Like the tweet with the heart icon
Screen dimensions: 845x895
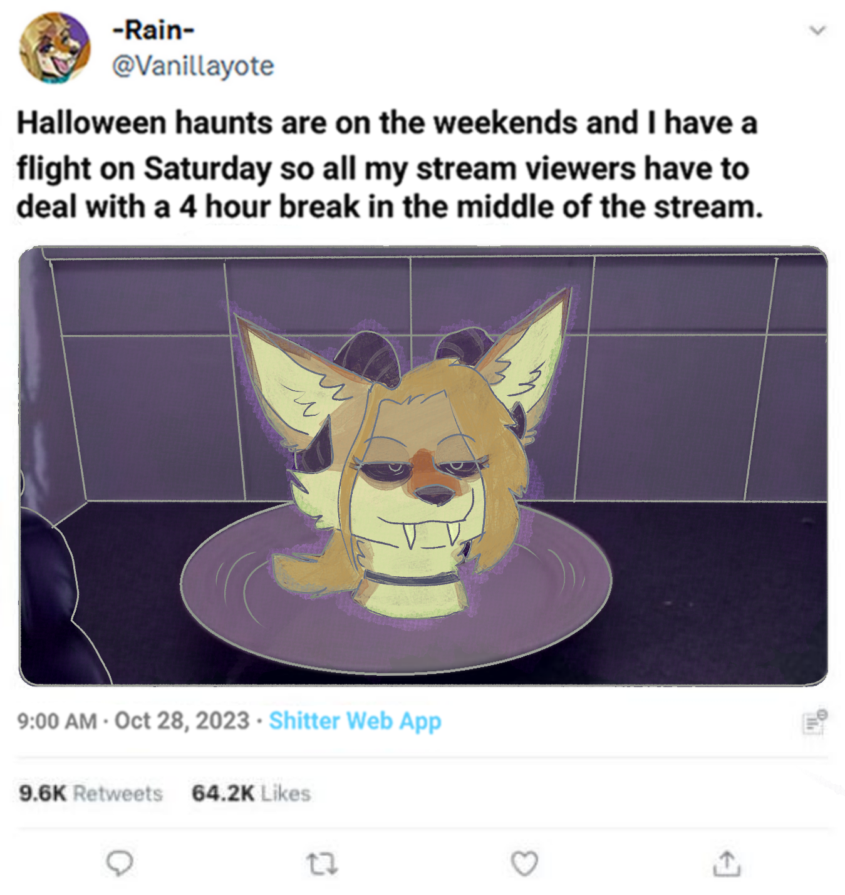[524, 864]
